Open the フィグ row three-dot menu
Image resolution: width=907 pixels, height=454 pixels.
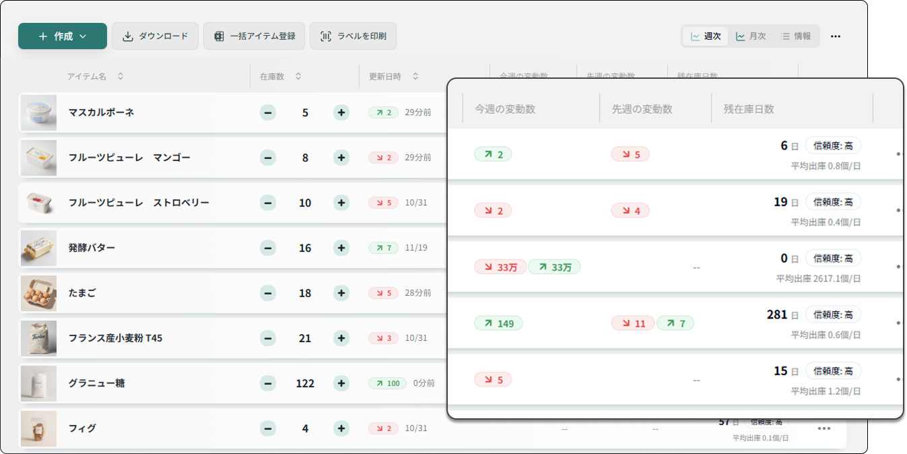point(824,428)
